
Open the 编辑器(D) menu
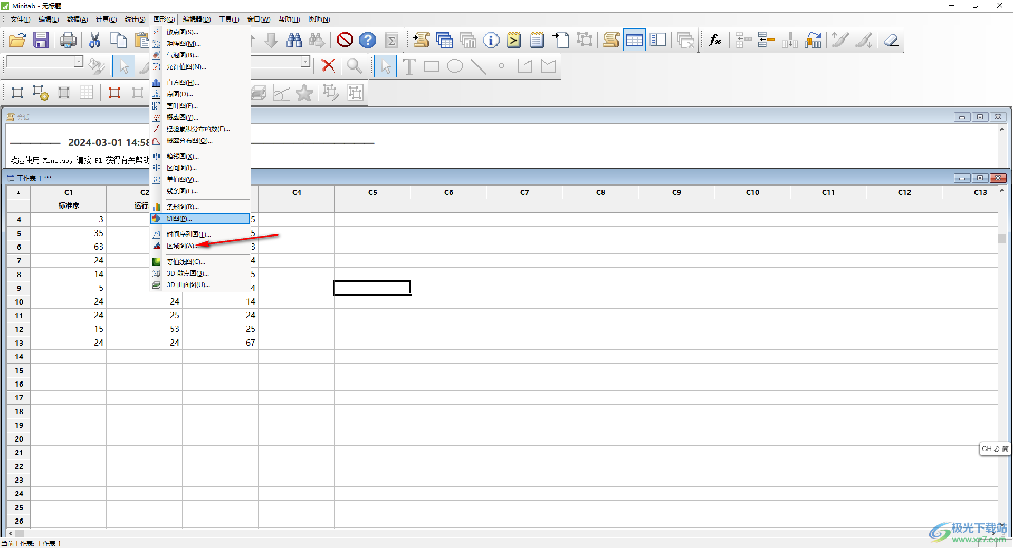pos(197,19)
